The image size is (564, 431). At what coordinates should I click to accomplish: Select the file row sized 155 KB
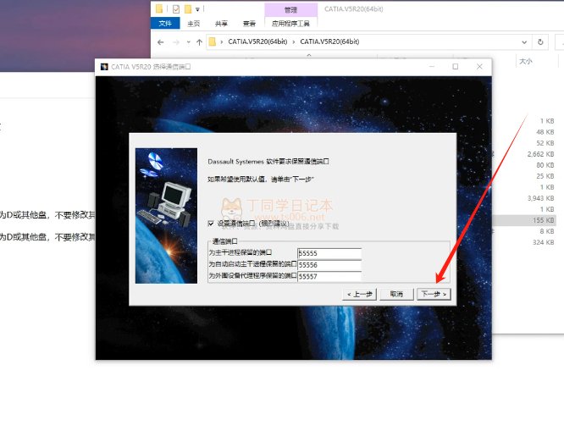(x=524, y=220)
